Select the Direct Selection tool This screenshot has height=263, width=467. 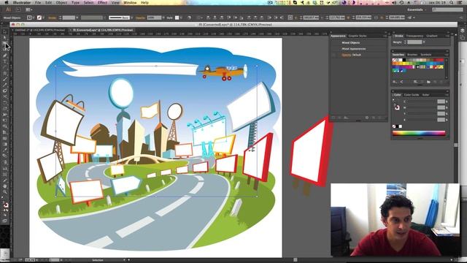click(x=4, y=38)
